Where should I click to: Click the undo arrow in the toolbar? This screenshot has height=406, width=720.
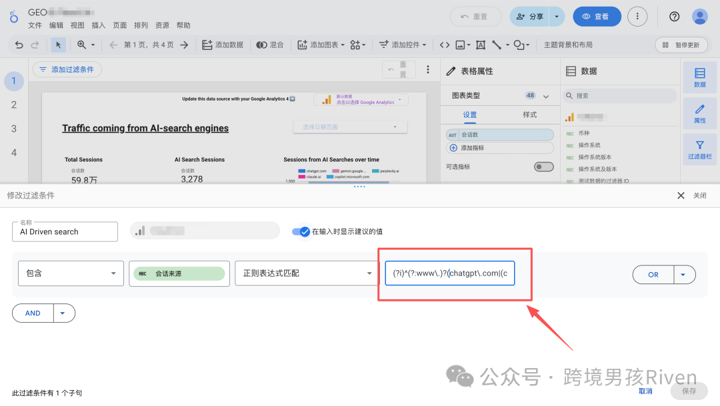click(x=19, y=45)
